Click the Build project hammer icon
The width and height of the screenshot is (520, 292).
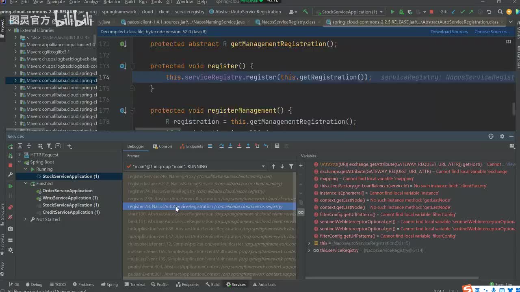(305, 12)
